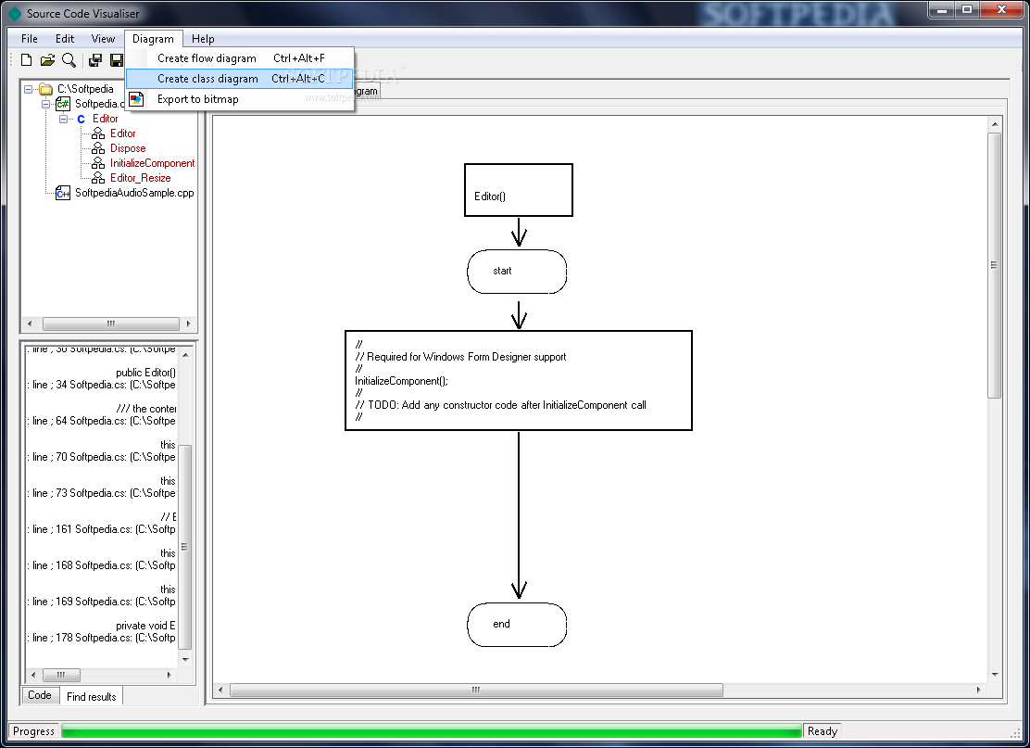Click result 'line ; 34 Softpedia.cs'
This screenshot has height=748, width=1030.
[x=101, y=386]
